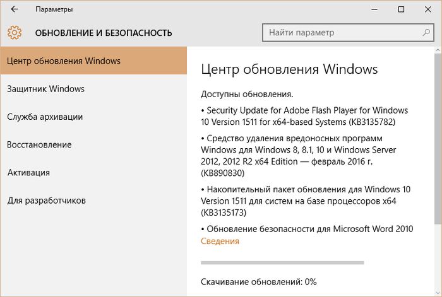Open 'Защитник Windows' section
Image resolution: width=442 pixels, height=297 pixels.
tap(45, 89)
